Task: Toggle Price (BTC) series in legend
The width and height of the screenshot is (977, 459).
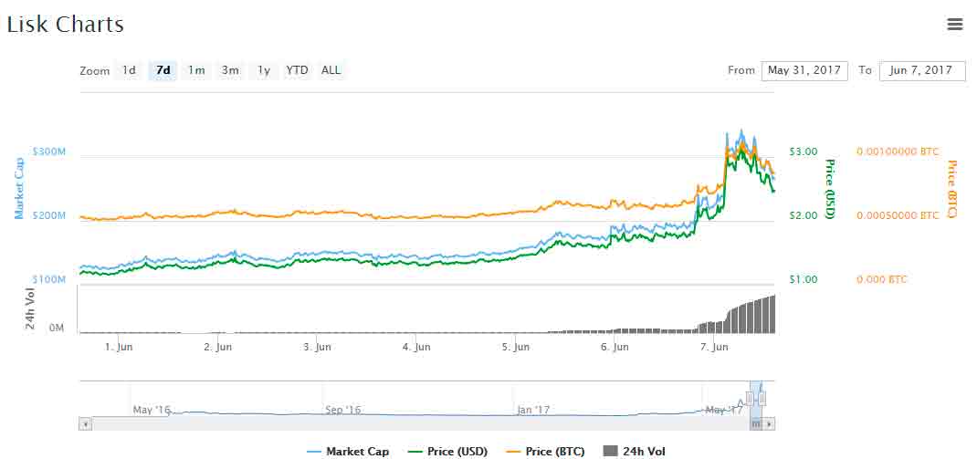Action: point(545,452)
